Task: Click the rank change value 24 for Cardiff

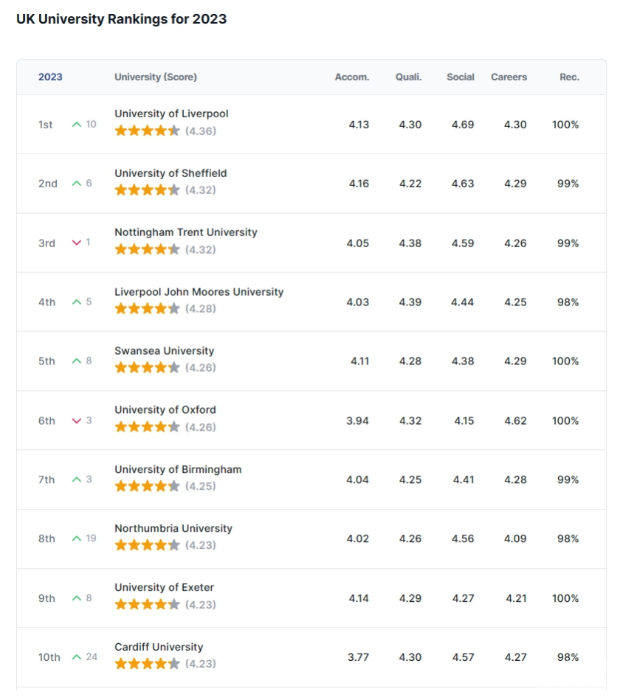Action: click(92, 657)
